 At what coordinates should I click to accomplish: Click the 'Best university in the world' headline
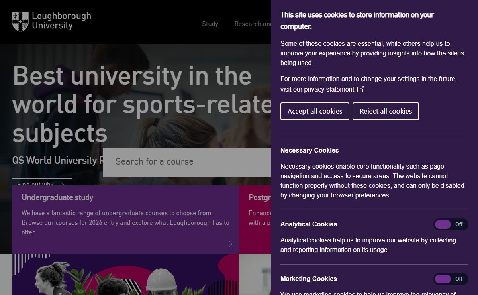(141, 104)
